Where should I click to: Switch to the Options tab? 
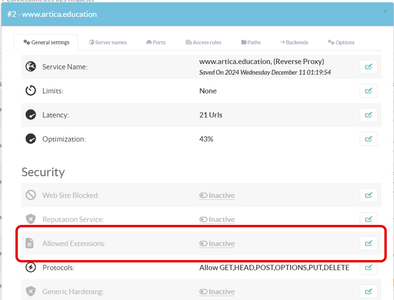pyautogui.click(x=341, y=42)
